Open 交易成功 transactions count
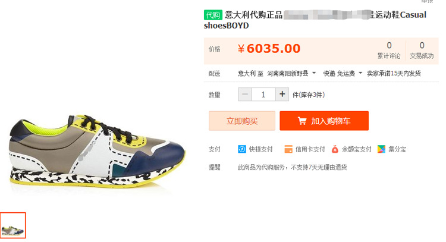This screenshot has width=446, height=242. [x=422, y=50]
